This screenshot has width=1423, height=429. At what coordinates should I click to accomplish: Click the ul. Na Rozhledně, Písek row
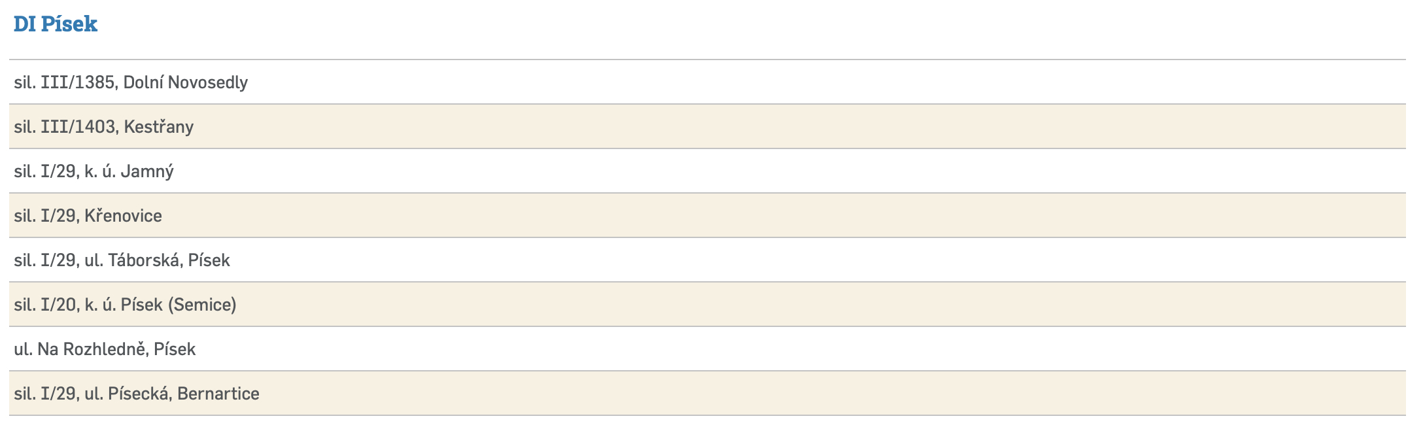(105, 349)
